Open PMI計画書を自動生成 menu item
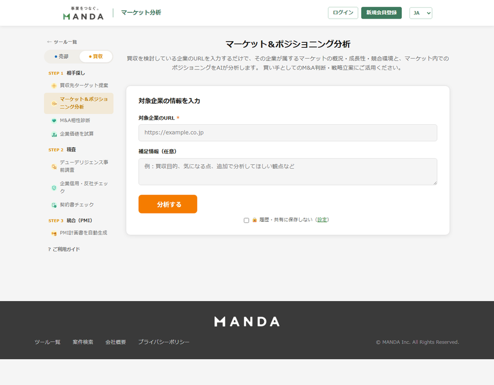Screen dimensions: 494x385 coord(78,233)
